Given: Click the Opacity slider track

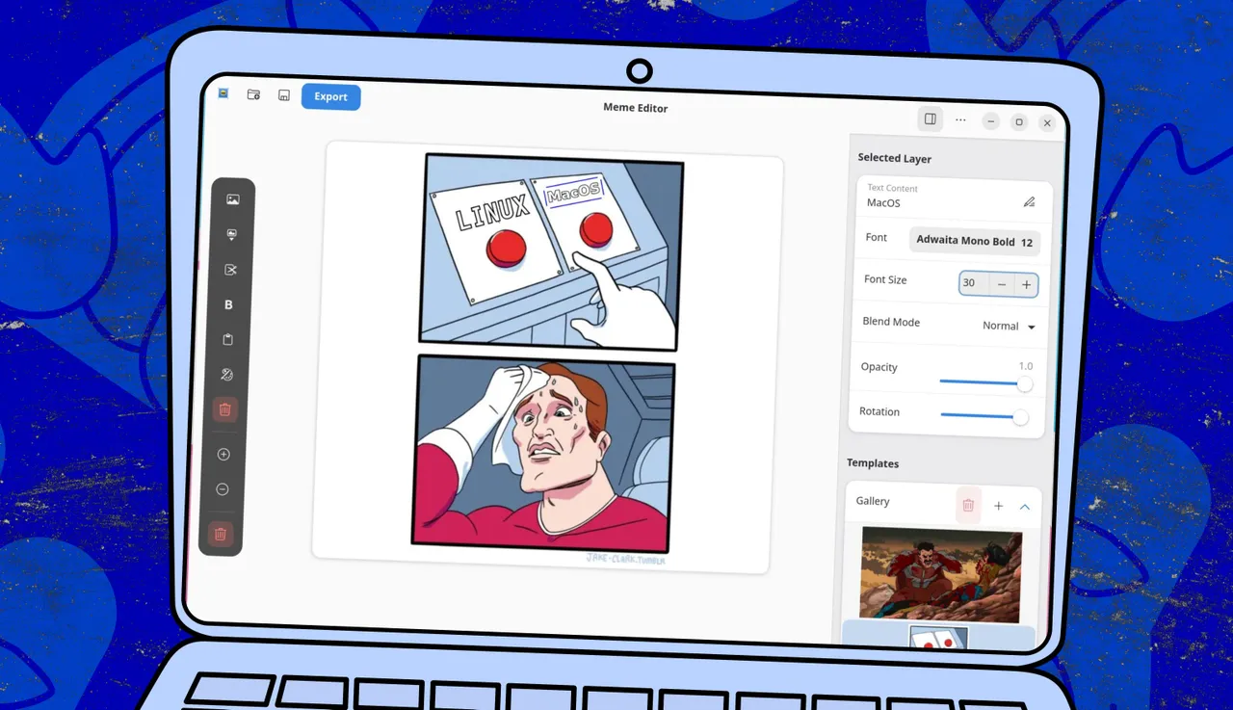Looking at the screenshot, I should coord(978,382).
